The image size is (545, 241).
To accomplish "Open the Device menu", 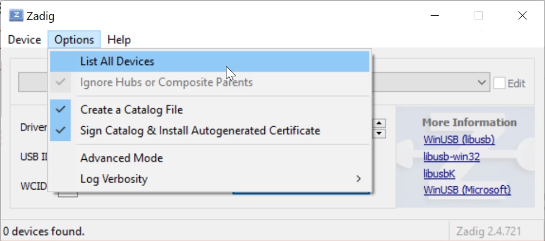I will click(24, 40).
